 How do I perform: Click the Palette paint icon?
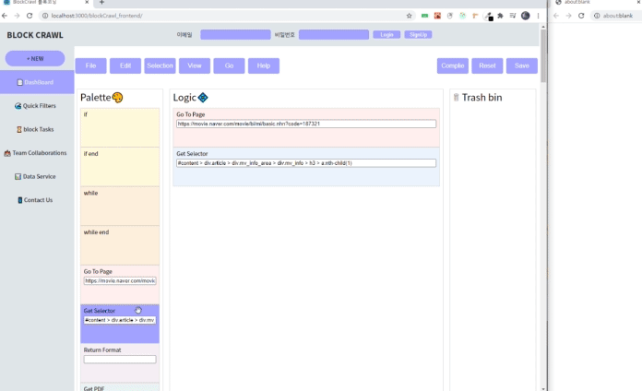click(117, 98)
